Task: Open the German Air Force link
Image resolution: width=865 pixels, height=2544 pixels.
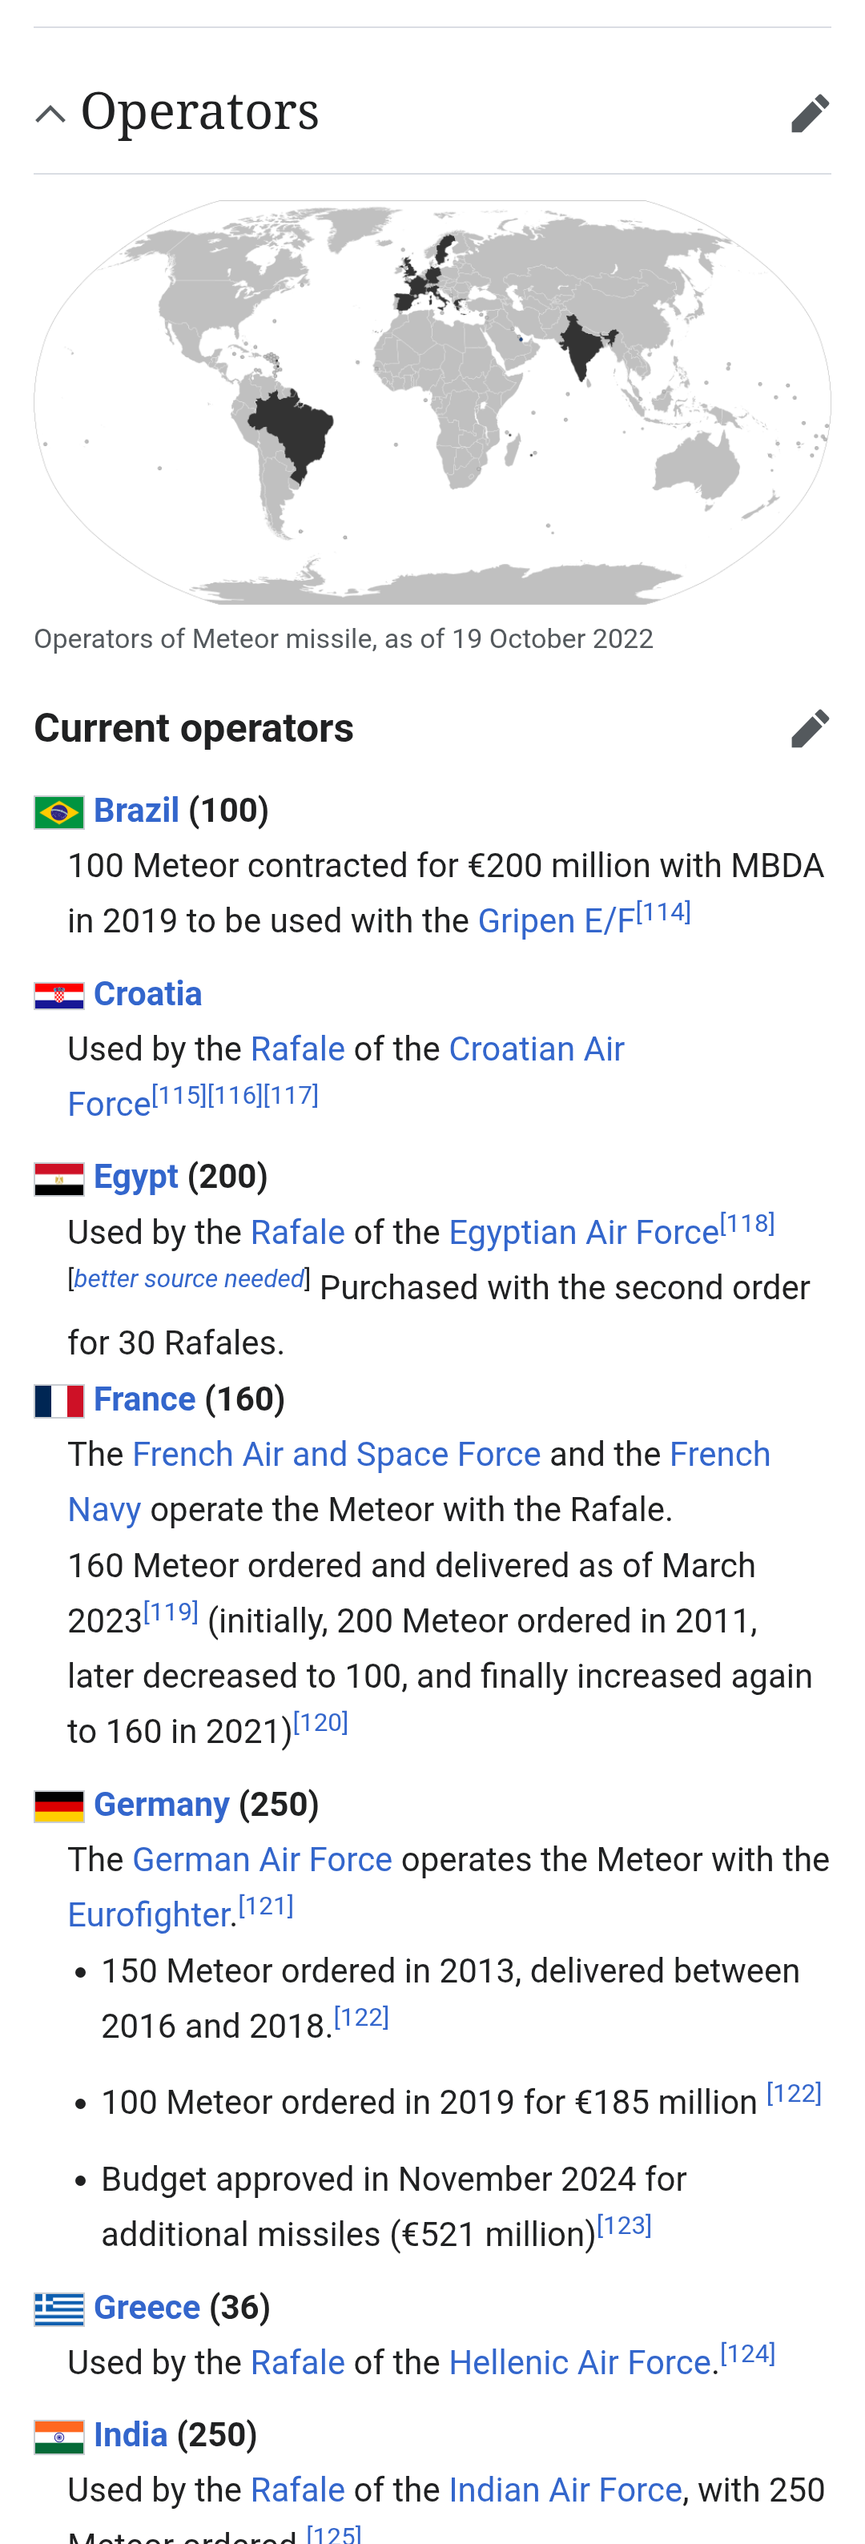Action: 262,1860
